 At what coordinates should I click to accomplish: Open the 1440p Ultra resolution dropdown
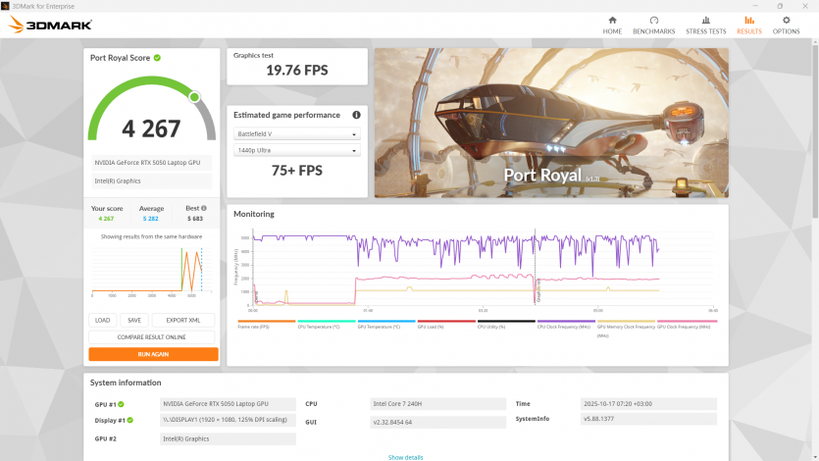(297, 150)
